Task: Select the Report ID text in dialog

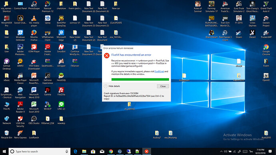Action: click(134, 97)
